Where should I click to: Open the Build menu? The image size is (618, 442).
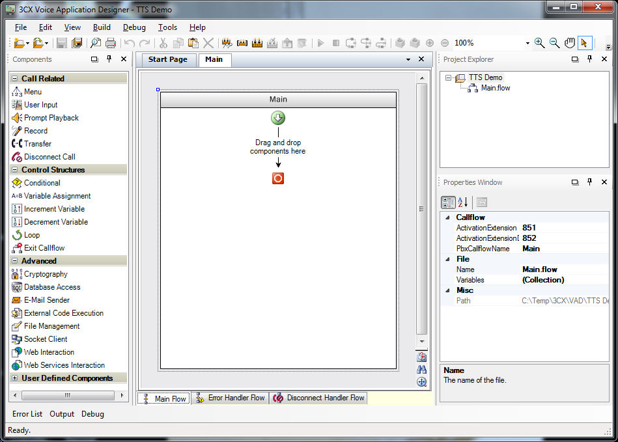(x=102, y=27)
